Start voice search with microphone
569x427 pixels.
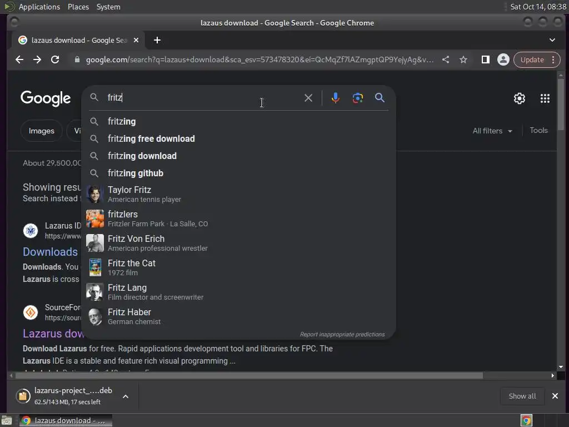[x=335, y=98]
